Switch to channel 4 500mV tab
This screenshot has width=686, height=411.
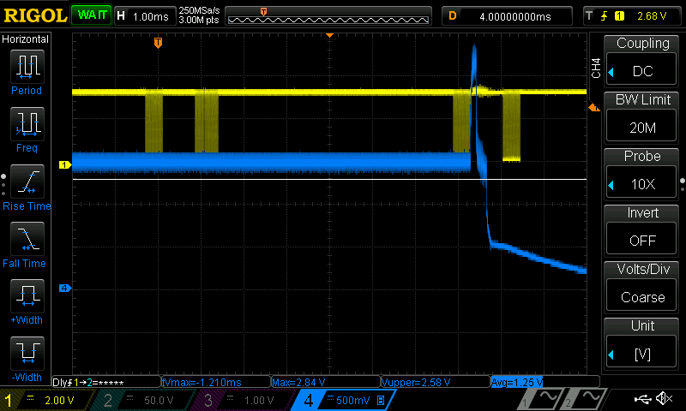(x=341, y=400)
